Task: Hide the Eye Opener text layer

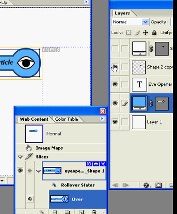Action: 115,84
